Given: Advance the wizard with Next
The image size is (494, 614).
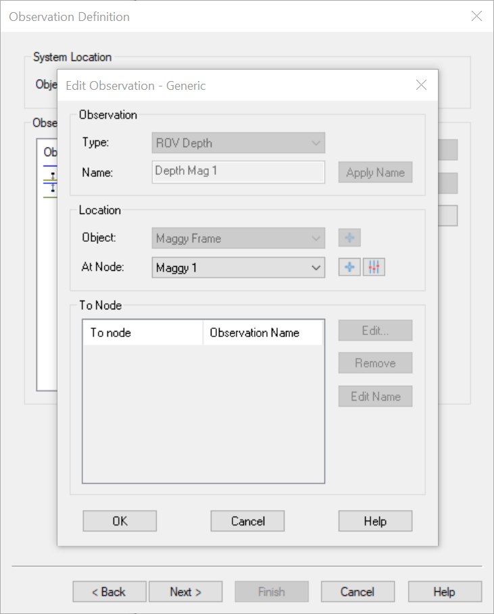Looking at the screenshot, I should pyautogui.click(x=185, y=592).
